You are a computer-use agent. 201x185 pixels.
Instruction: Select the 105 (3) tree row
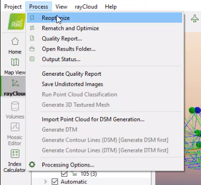click(89, 174)
